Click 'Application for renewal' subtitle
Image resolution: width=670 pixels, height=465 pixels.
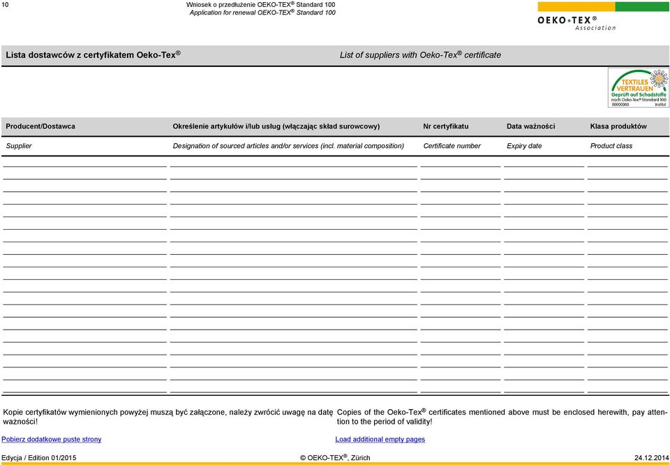262,13
